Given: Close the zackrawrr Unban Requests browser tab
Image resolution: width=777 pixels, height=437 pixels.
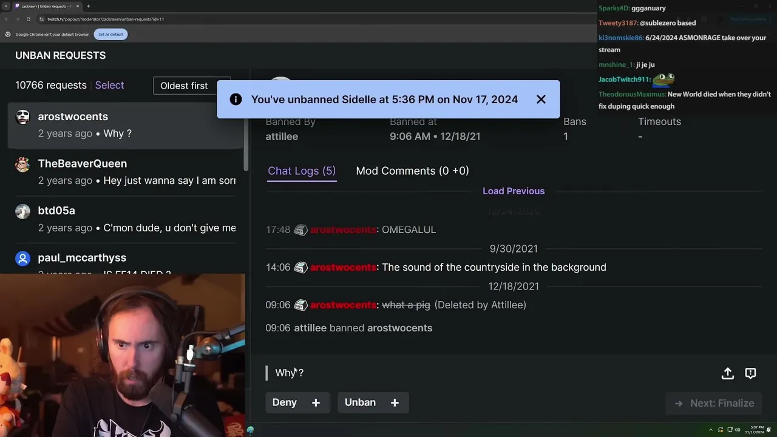Looking at the screenshot, I should coord(78,6).
